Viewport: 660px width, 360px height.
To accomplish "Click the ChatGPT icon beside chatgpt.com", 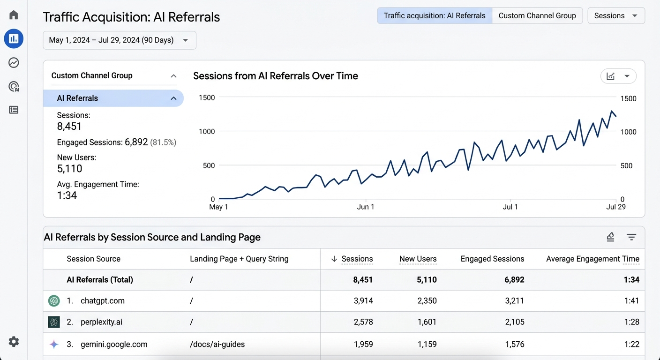I will (54, 300).
